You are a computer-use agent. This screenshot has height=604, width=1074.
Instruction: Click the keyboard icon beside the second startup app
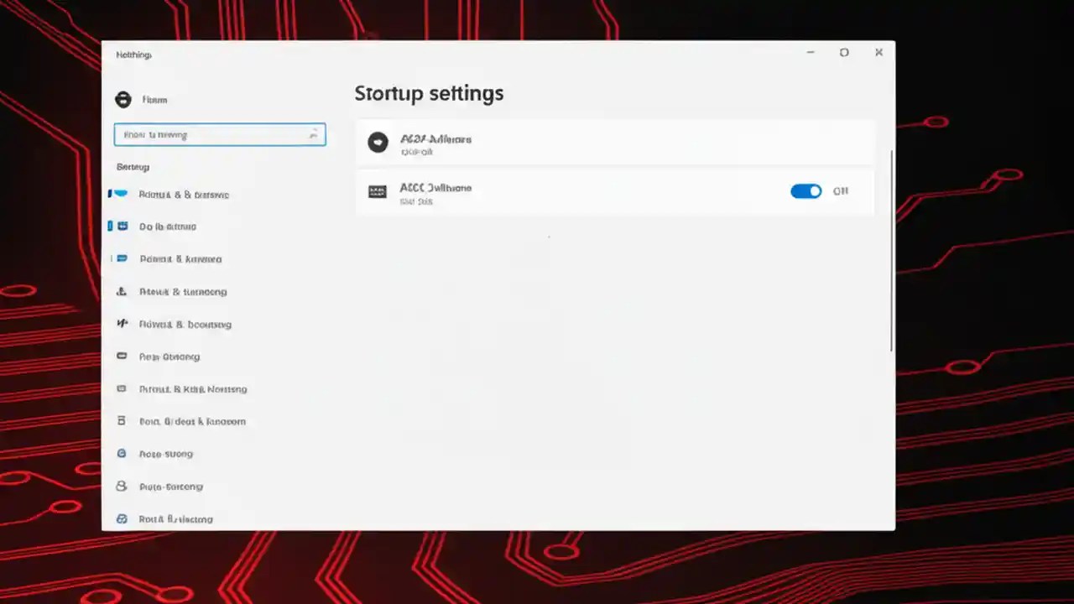coord(378,192)
